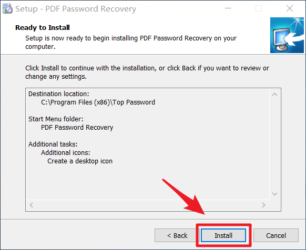Viewport: 306px width, 250px height.
Task: Click the setup installer icon in title bar
Action: click(7, 8)
